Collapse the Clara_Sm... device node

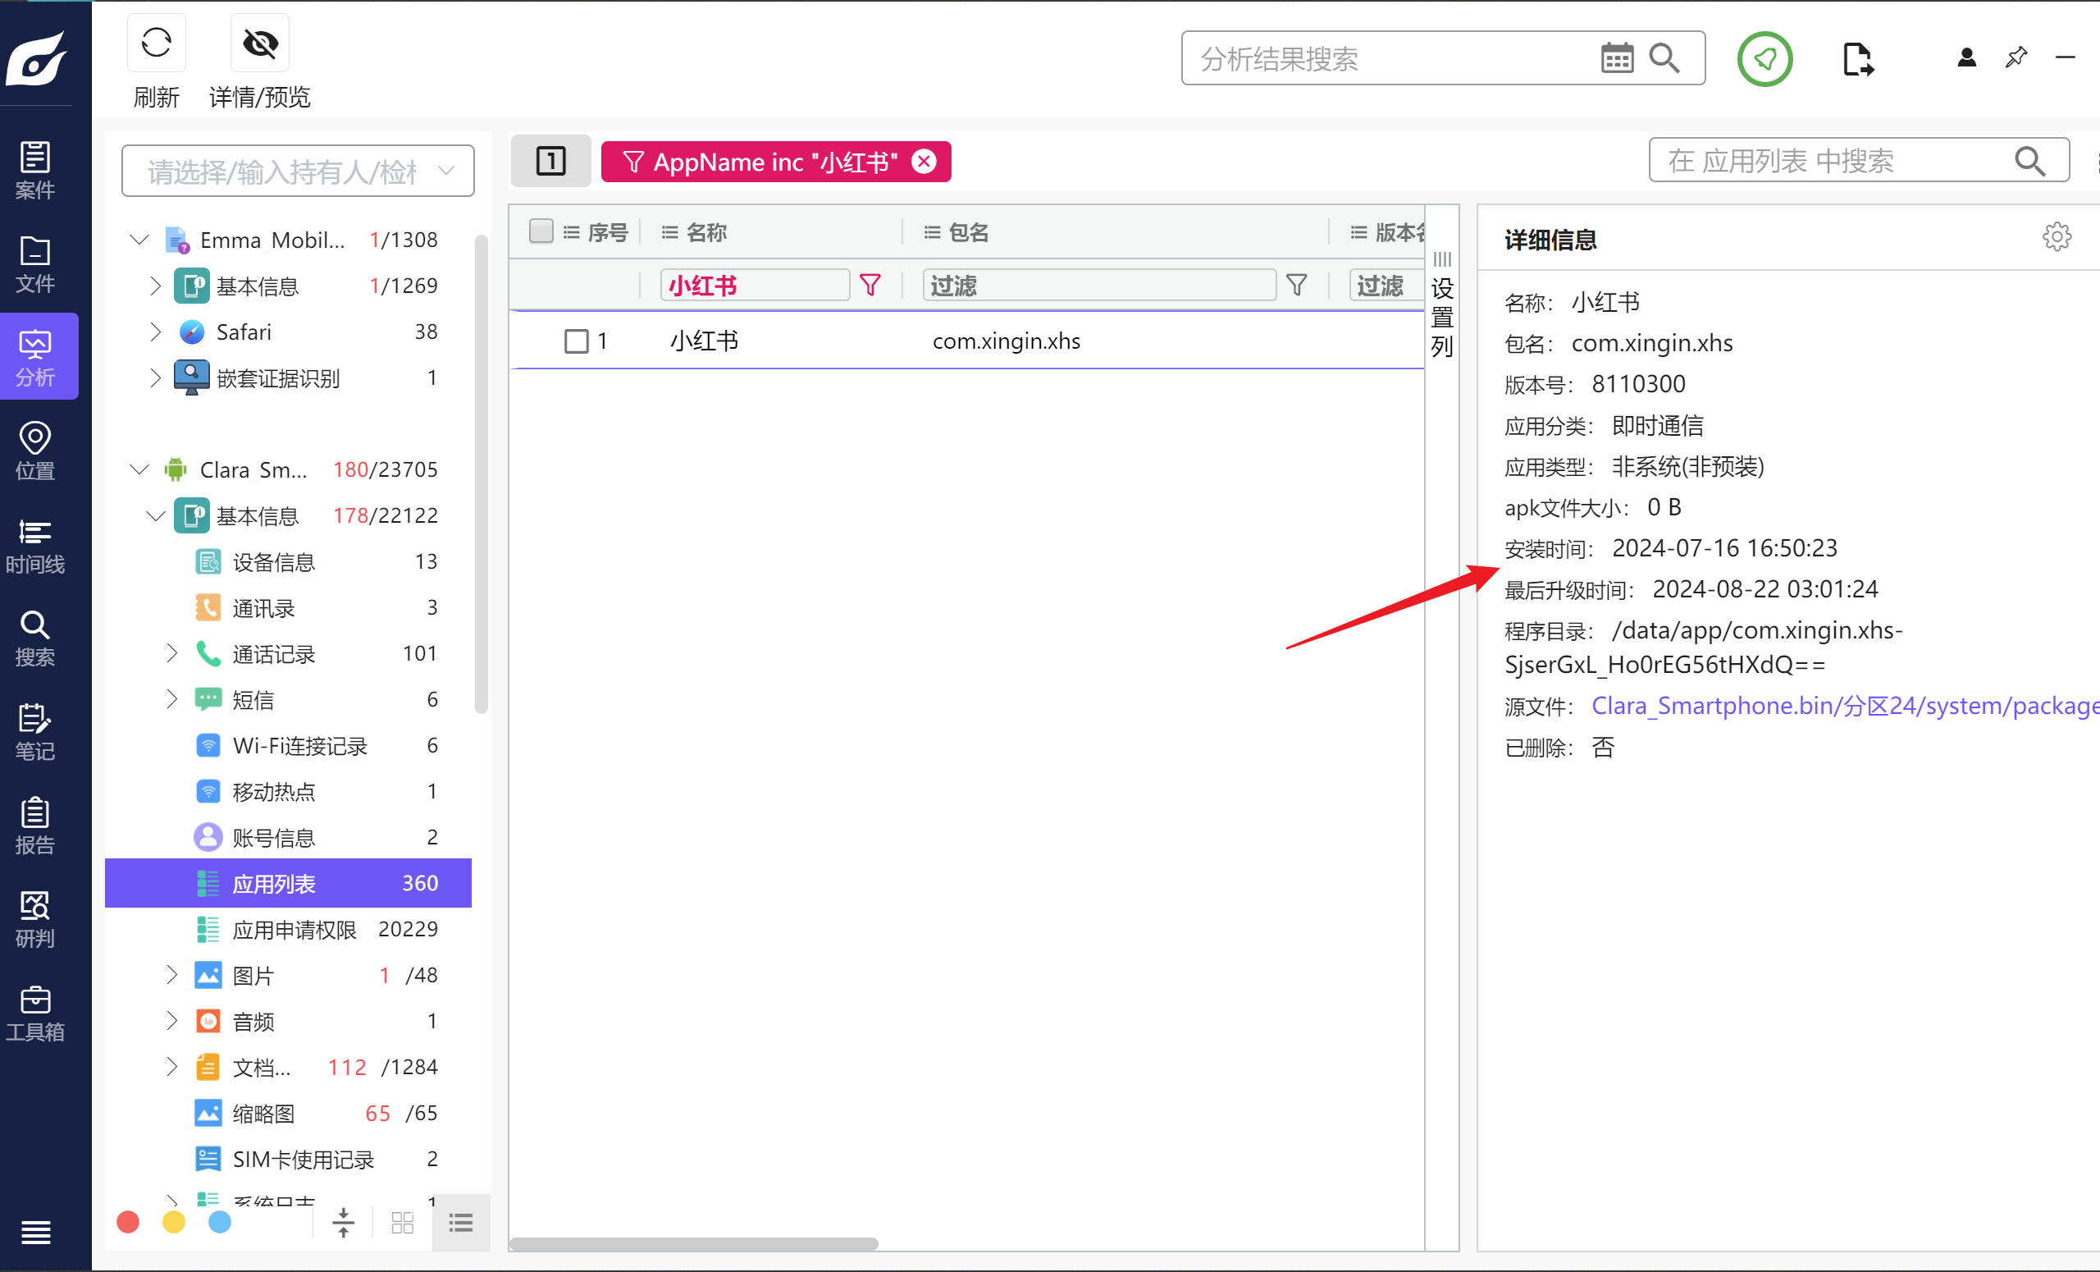(139, 469)
